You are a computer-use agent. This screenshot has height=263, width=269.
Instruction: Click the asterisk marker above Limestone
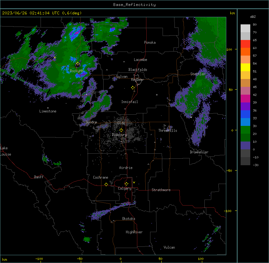pos(48,108)
